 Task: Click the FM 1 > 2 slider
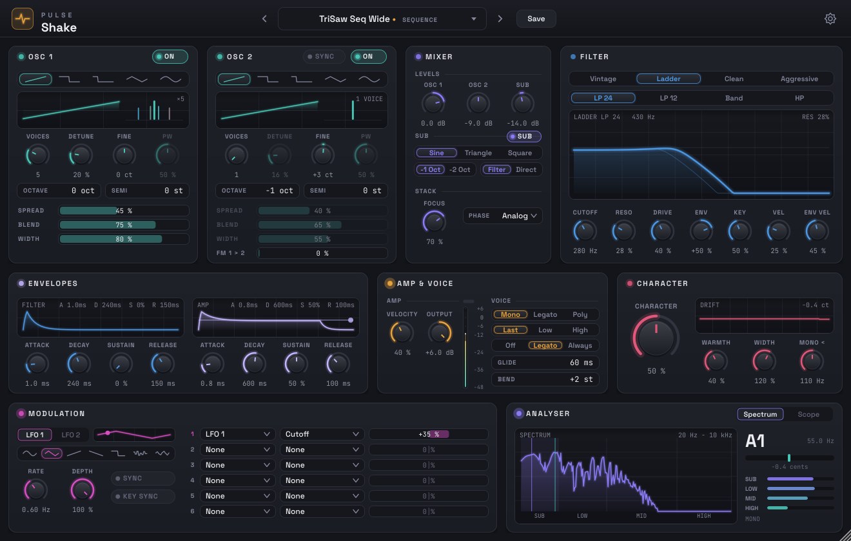coord(322,253)
